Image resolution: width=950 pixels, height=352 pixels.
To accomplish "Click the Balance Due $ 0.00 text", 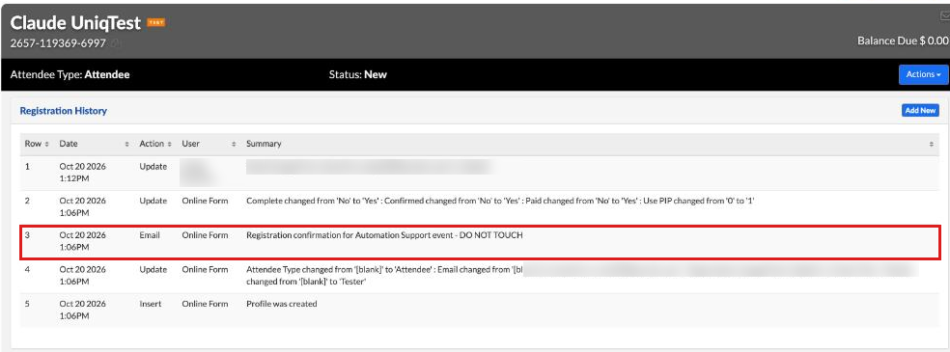I will pos(903,41).
